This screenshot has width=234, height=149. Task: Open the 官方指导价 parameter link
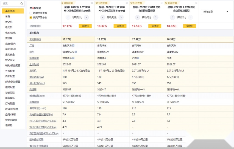[x=35, y=39]
